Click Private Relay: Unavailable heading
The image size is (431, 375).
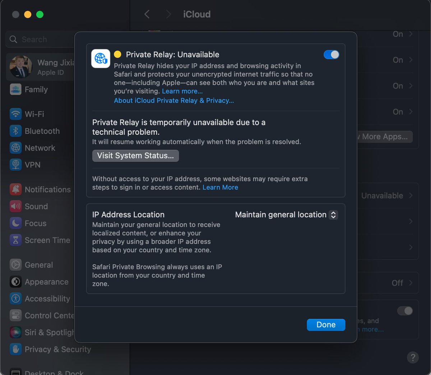pos(172,55)
